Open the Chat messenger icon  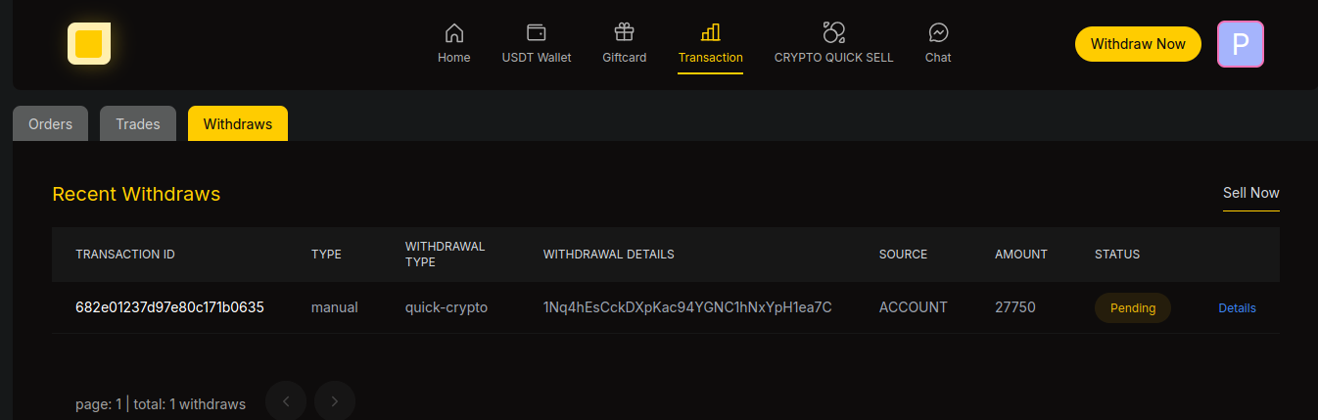click(938, 32)
